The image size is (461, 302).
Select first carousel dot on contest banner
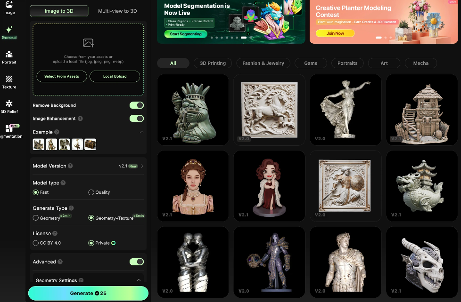[x=379, y=38]
